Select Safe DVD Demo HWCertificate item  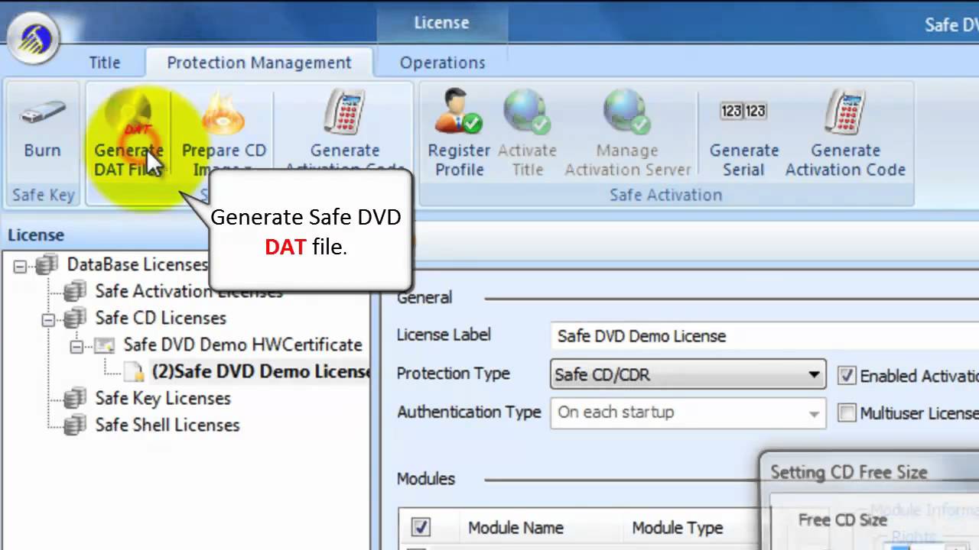pyautogui.click(x=243, y=345)
